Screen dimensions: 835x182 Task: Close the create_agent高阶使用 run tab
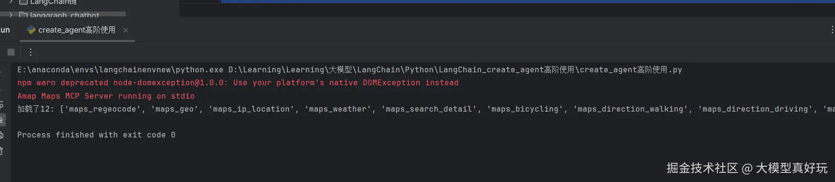[x=126, y=30]
